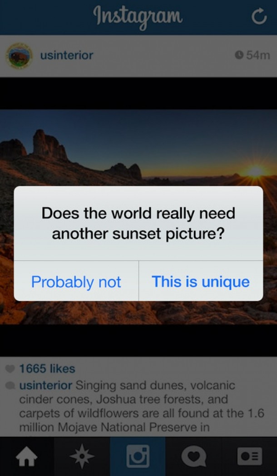Image resolution: width=277 pixels, height=476 pixels.
Task: Tap the comment bubble icon beside caption
Action: [10, 386]
